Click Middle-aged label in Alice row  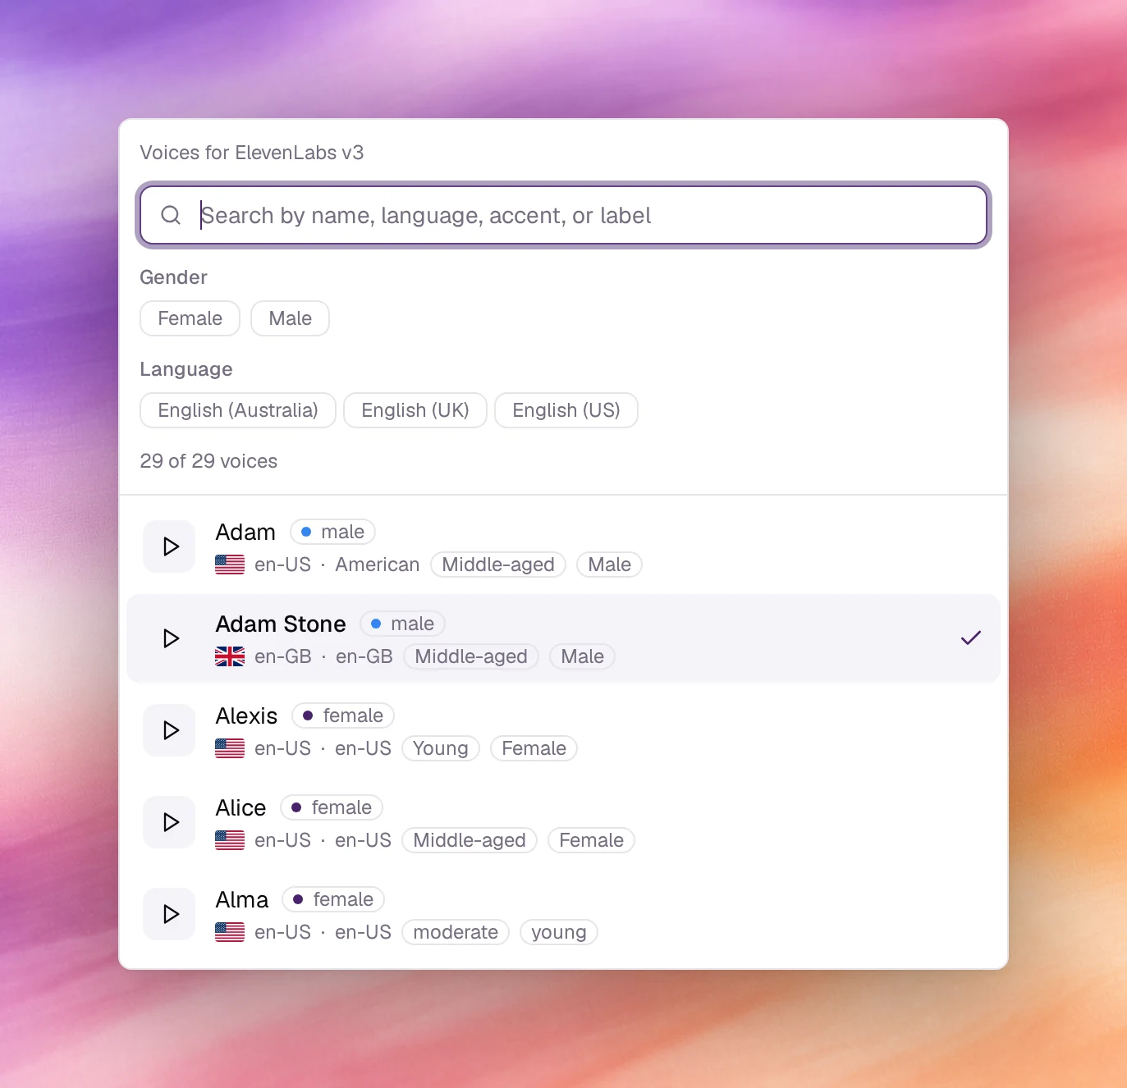point(470,840)
